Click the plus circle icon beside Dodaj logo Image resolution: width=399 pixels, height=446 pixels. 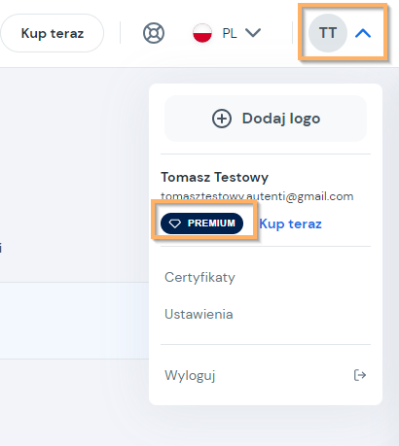pos(222,119)
